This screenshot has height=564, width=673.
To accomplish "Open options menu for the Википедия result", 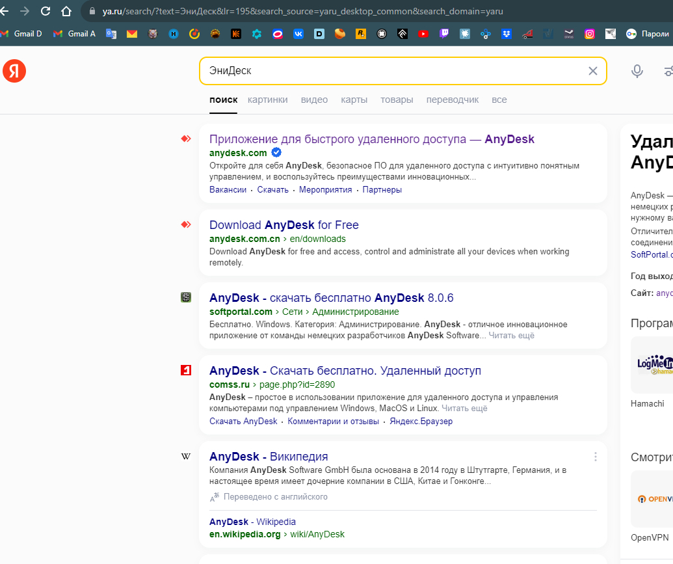I will click(x=596, y=457).
